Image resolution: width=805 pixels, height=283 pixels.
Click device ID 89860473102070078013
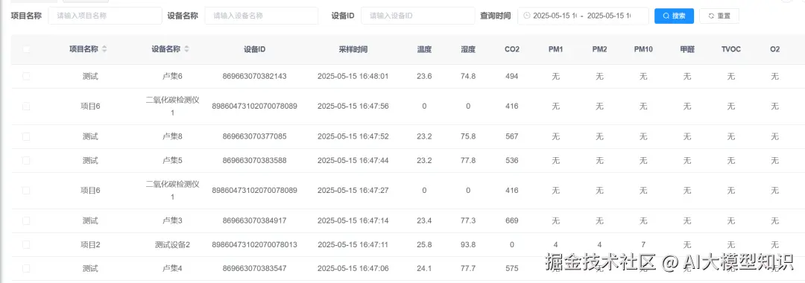[x=255, y=244]
